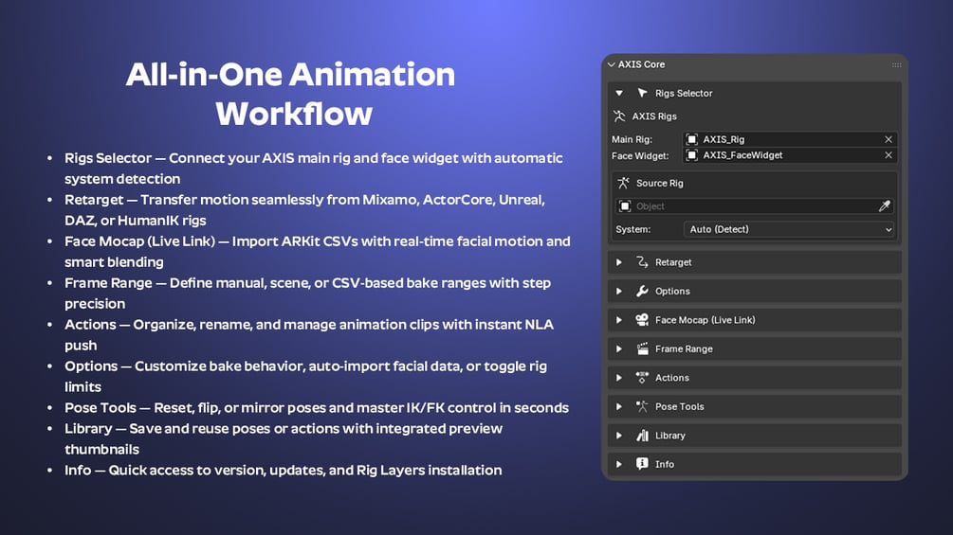Expand the Actions section triangle
Viewport: 953px width, 535px height.
point(618,378)
